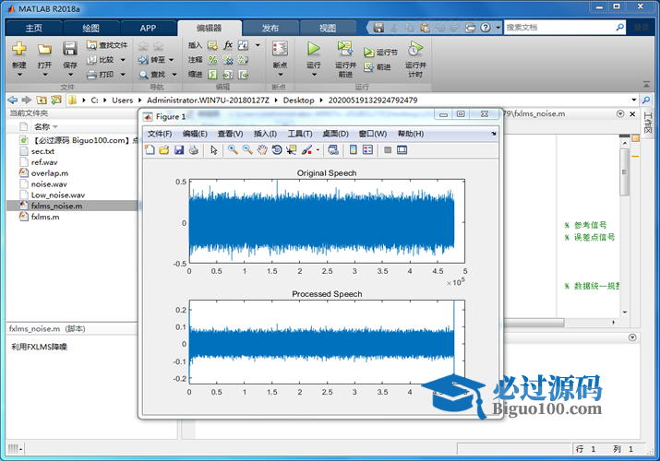The image size is (660, 461).
Task: Open the Compare dropdown arrow
Action: (x=123, y=60)
